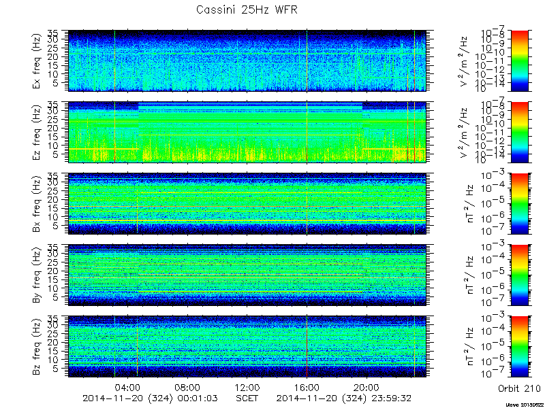Click the Bx panel color bar

coord(519,203)
